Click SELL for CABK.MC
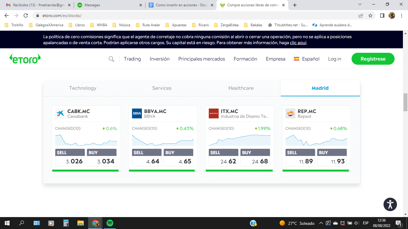The image size is (408, 229). point(70,158)
